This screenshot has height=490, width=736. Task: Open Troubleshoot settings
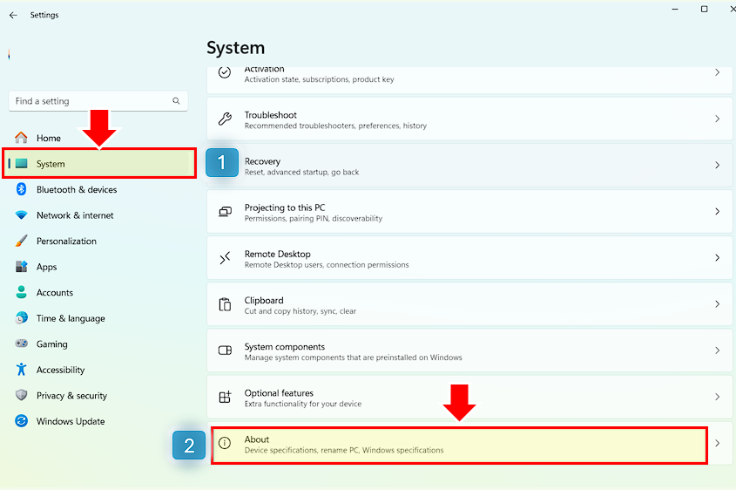[469, 119]
